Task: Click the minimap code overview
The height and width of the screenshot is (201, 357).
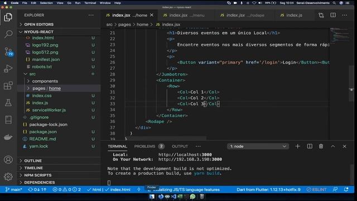Action: tap(339, 35)
